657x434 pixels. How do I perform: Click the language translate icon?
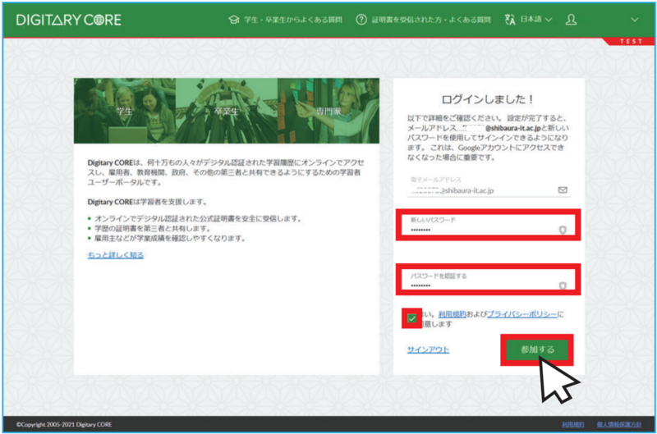click(x=509, y=19)
